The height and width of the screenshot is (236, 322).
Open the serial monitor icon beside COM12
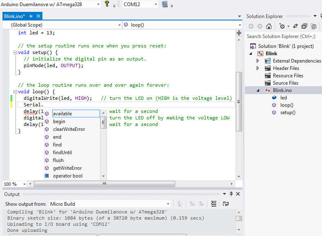tap(165, 4)
